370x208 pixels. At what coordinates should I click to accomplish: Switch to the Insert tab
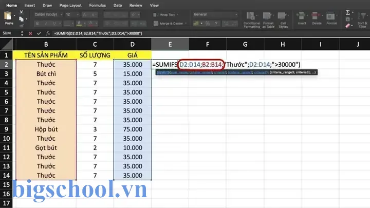click(x=30, y=5)
